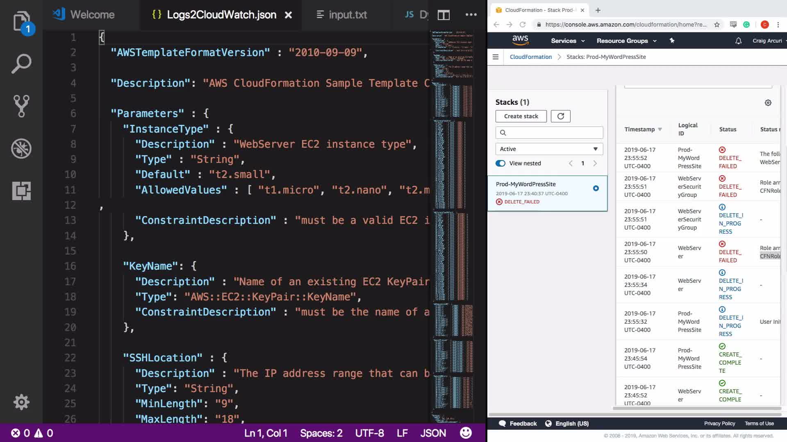The height and width of the screenshot is (442, 787).
Task: Open the Extensions view icon
Action: point(21,191)
